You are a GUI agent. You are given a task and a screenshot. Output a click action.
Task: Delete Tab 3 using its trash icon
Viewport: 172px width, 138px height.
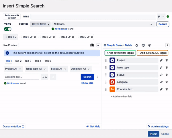(54, 37)
